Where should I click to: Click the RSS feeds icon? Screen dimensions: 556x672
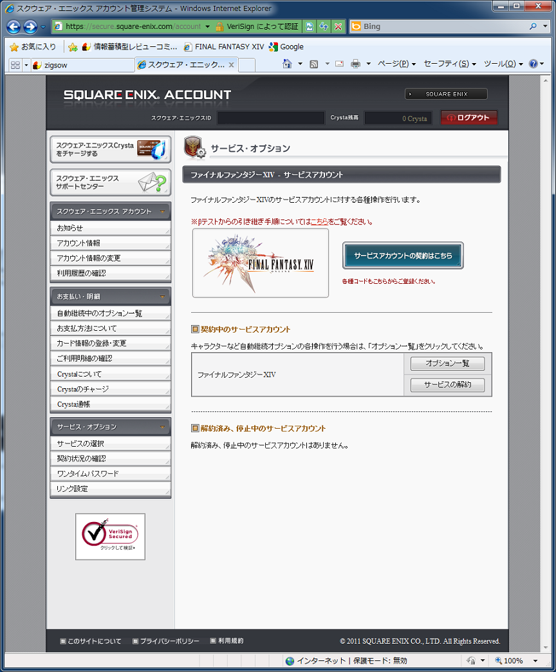coord(314,64)
